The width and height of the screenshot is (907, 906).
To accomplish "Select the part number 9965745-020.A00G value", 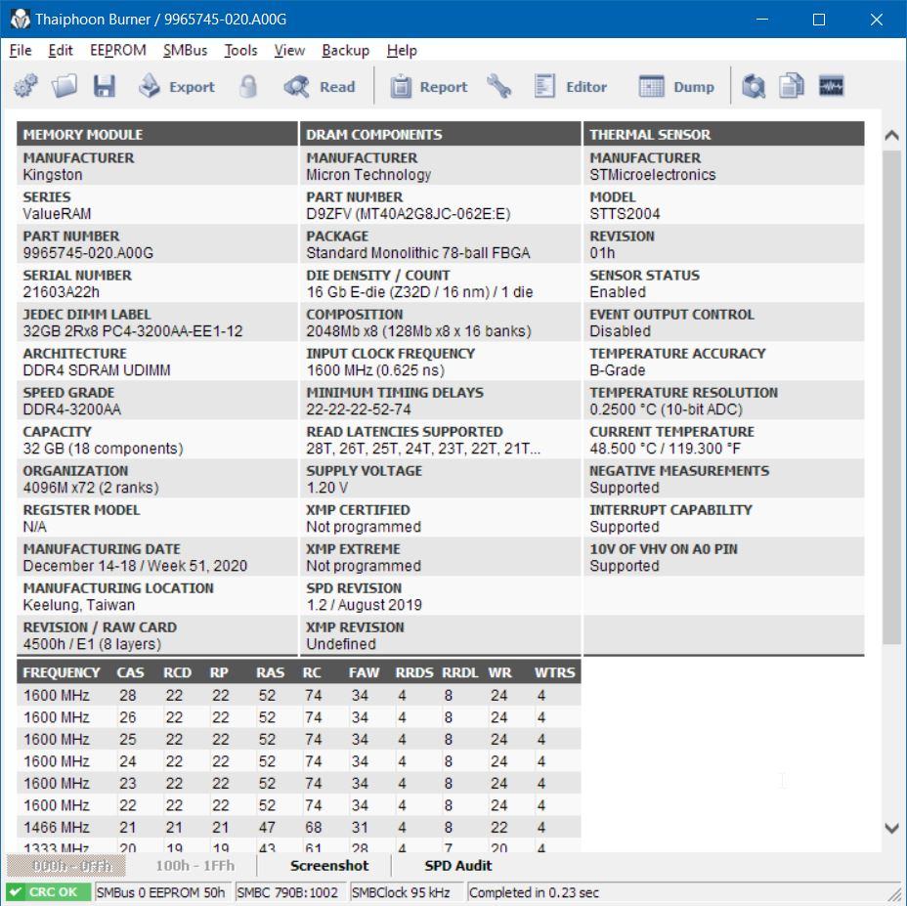I will [88, 253].
